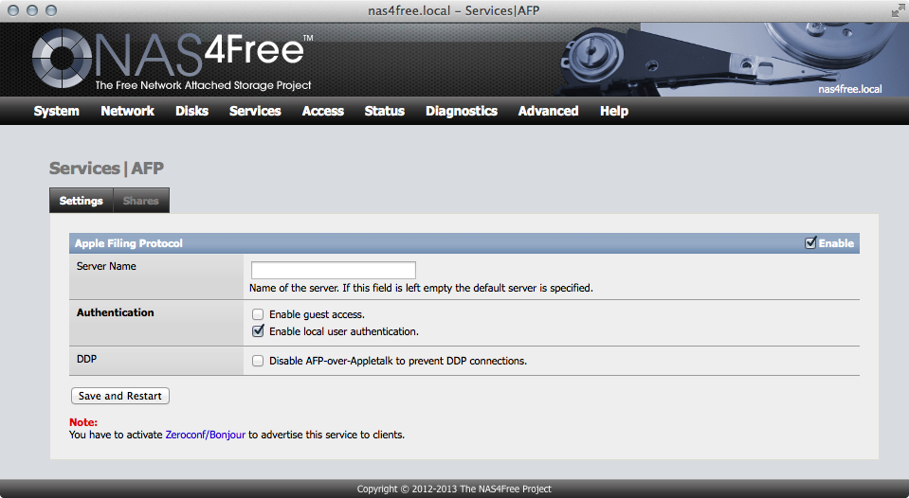Open the Network menu
Image resolution: width=909 pixels, height=498 pixels.
[x=128, y=111]
